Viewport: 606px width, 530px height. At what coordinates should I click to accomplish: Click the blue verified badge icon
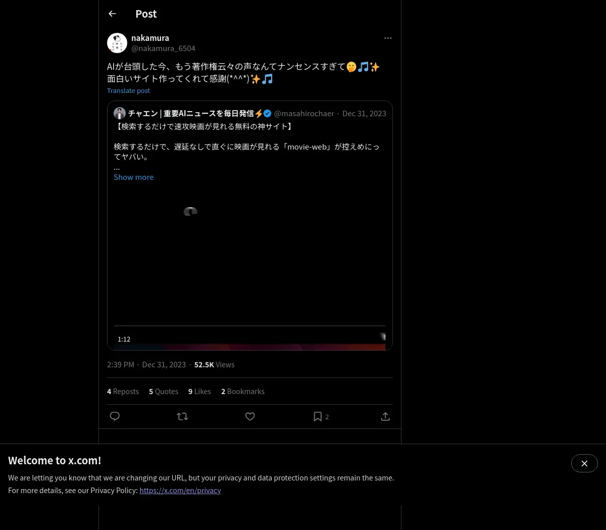(268, 113)
